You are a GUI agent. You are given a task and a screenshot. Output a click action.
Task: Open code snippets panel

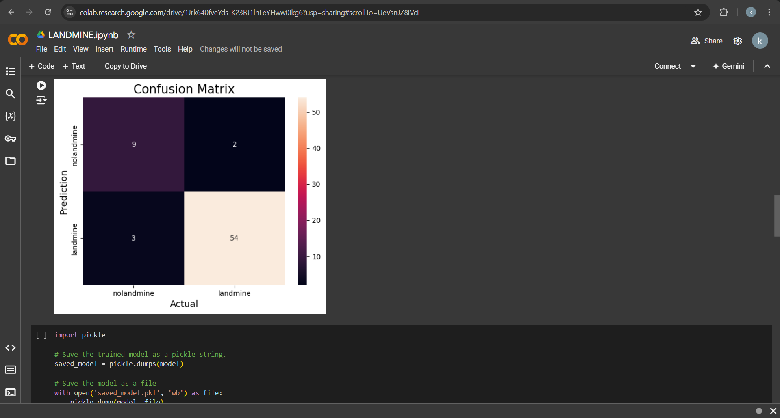pos(11,348)
